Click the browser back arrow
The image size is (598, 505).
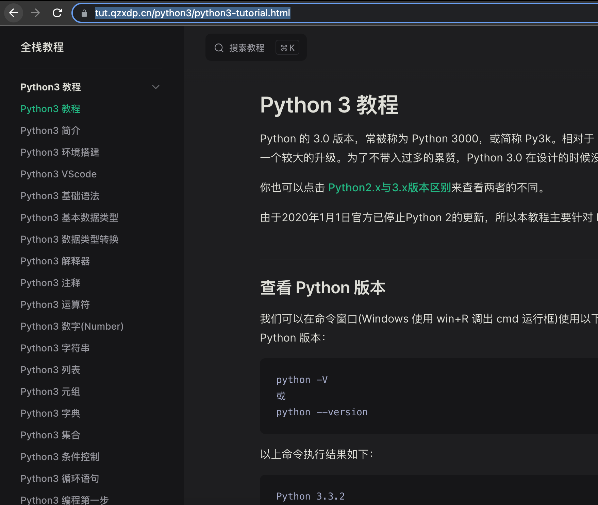14,13
